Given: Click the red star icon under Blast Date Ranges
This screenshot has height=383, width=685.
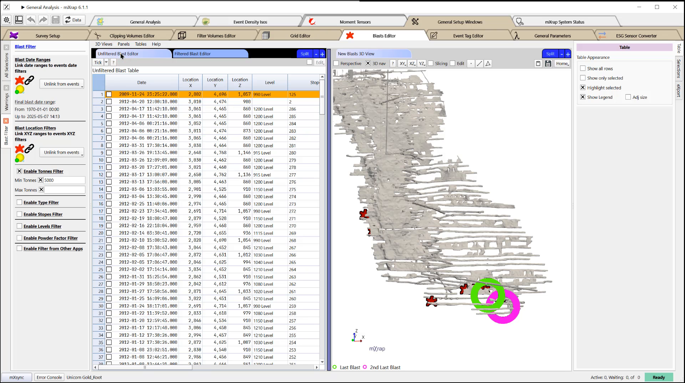Looking at the screenshot, I should pos(19,81).
